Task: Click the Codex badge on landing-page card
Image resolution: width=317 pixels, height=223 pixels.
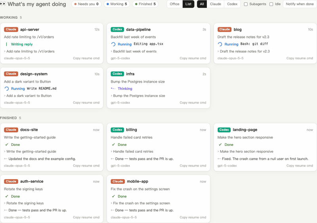Action: point(224,130)
